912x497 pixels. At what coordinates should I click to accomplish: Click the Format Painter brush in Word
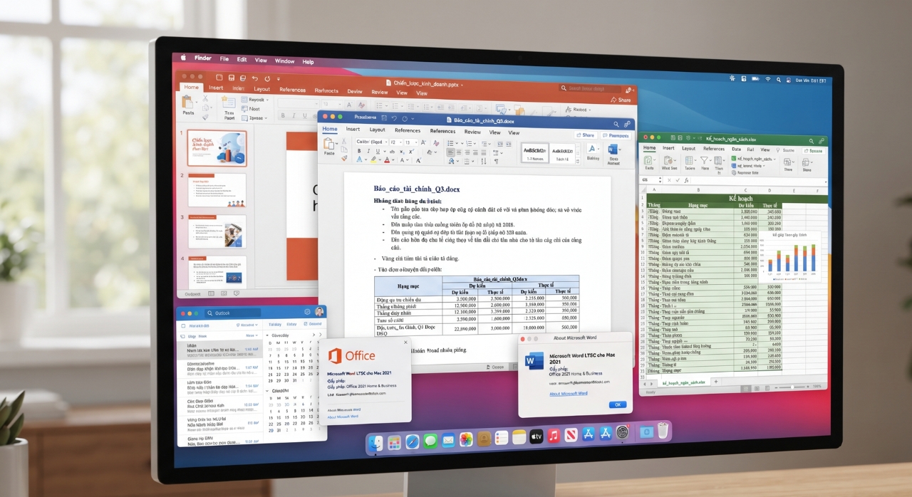click(343, 158)
